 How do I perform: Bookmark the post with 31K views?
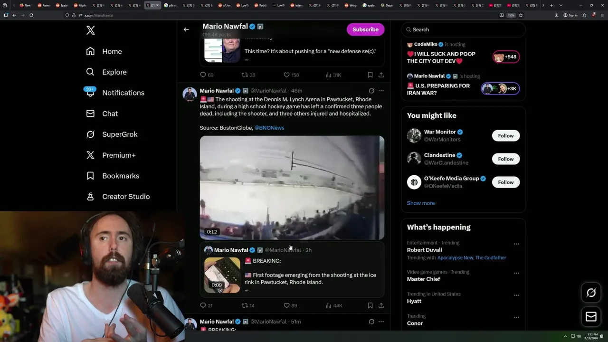click(370, 75)
